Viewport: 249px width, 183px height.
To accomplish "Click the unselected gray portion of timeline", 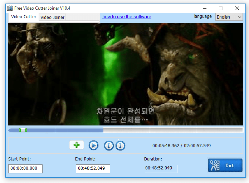I will [x=173, y=130].
